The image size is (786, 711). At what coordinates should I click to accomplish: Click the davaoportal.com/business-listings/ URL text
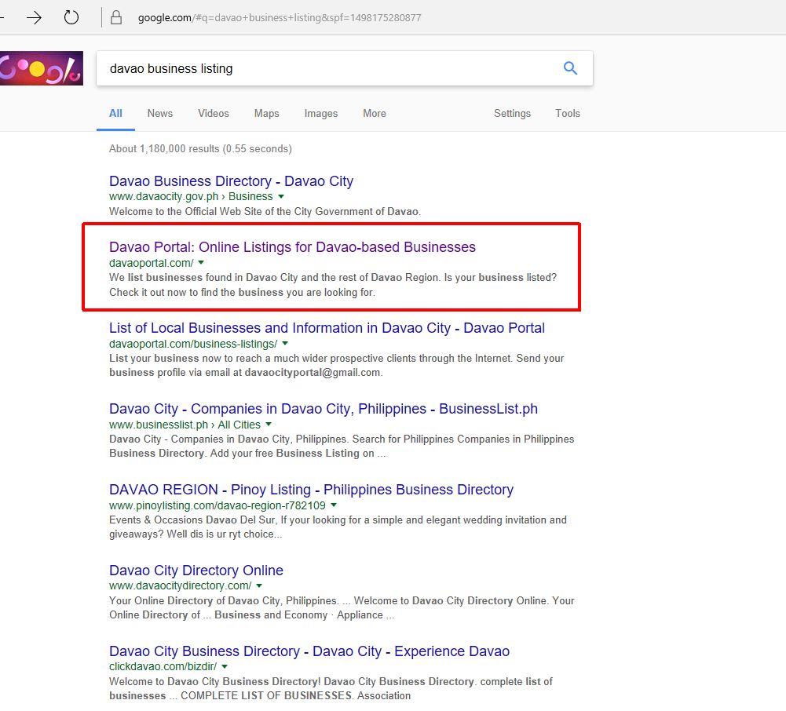pos(193,344)
